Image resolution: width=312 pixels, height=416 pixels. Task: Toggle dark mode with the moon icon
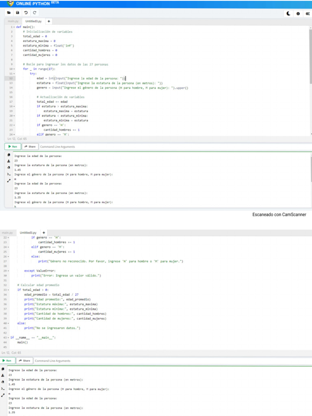288,13
